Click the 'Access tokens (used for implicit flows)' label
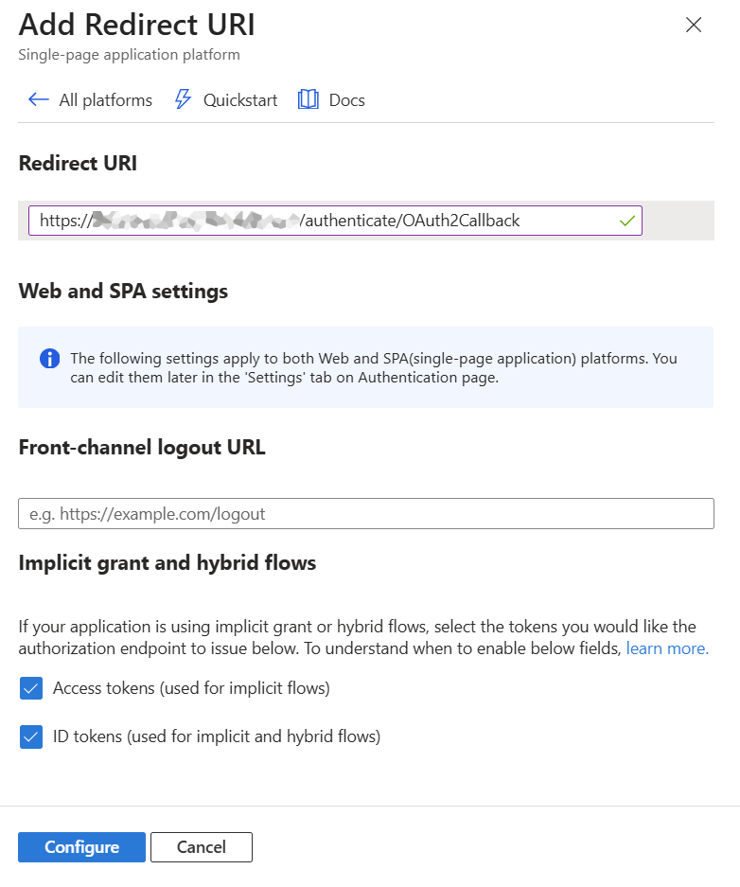740x887 pixels. click(x=191, y=688)
